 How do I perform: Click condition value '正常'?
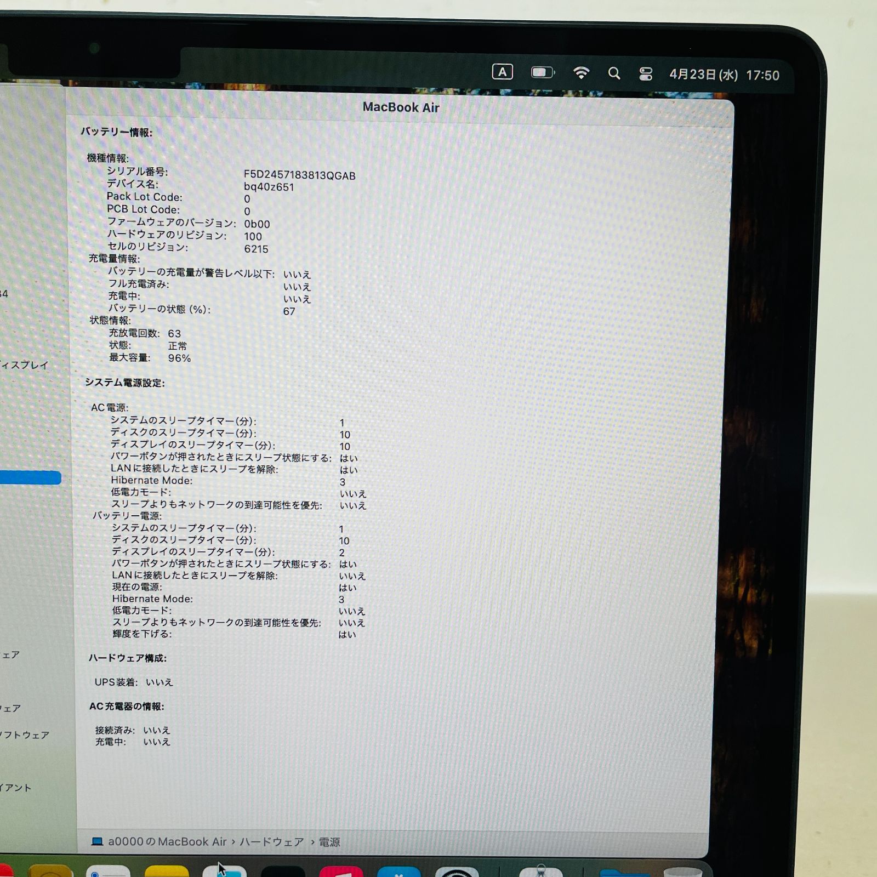178,346
